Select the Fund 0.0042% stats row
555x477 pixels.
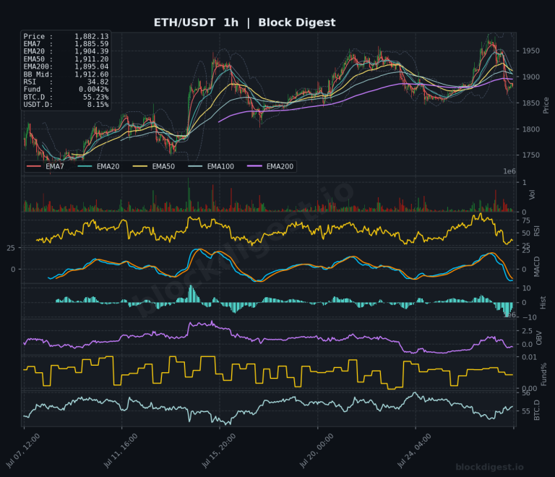(x=66, y=89)
